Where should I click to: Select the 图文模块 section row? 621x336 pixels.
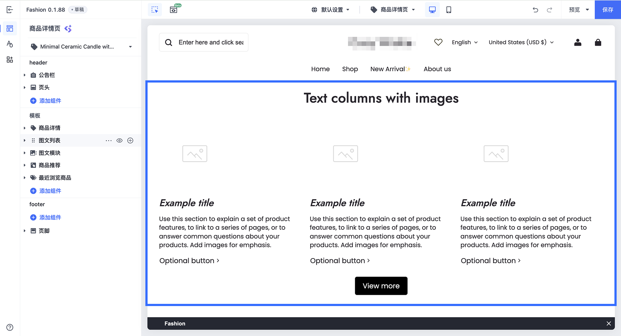point(81,153)
